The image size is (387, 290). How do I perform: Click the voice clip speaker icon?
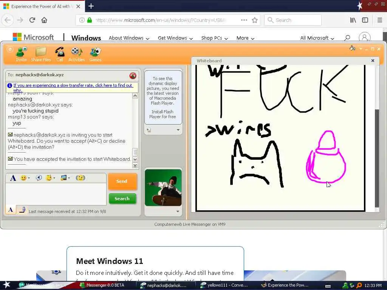tap(39, 178)
